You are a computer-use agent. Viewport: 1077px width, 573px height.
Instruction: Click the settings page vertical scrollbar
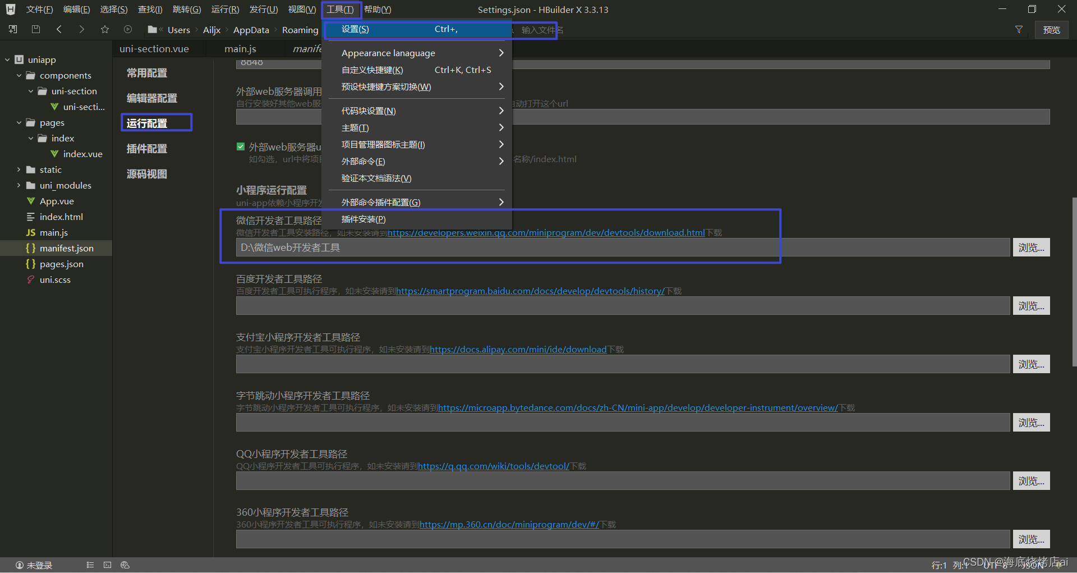[x=1074, y=282]
